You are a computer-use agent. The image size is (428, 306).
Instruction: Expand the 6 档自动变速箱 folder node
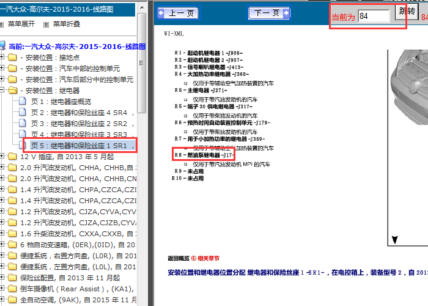click(x=2, y=244)
